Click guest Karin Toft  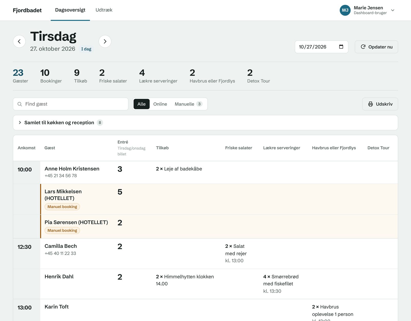point(57,307)
